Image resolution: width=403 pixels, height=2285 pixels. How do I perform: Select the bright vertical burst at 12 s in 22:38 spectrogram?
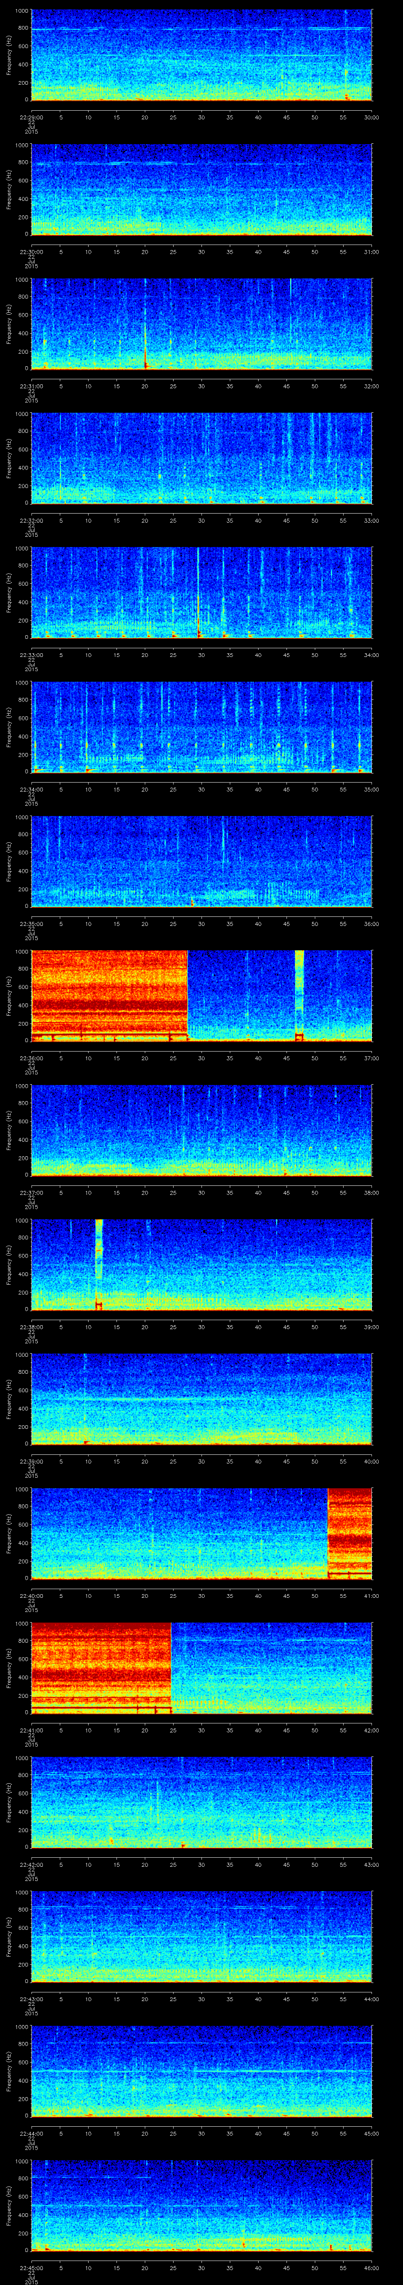pyautogui.click(x=99, y=1264)
